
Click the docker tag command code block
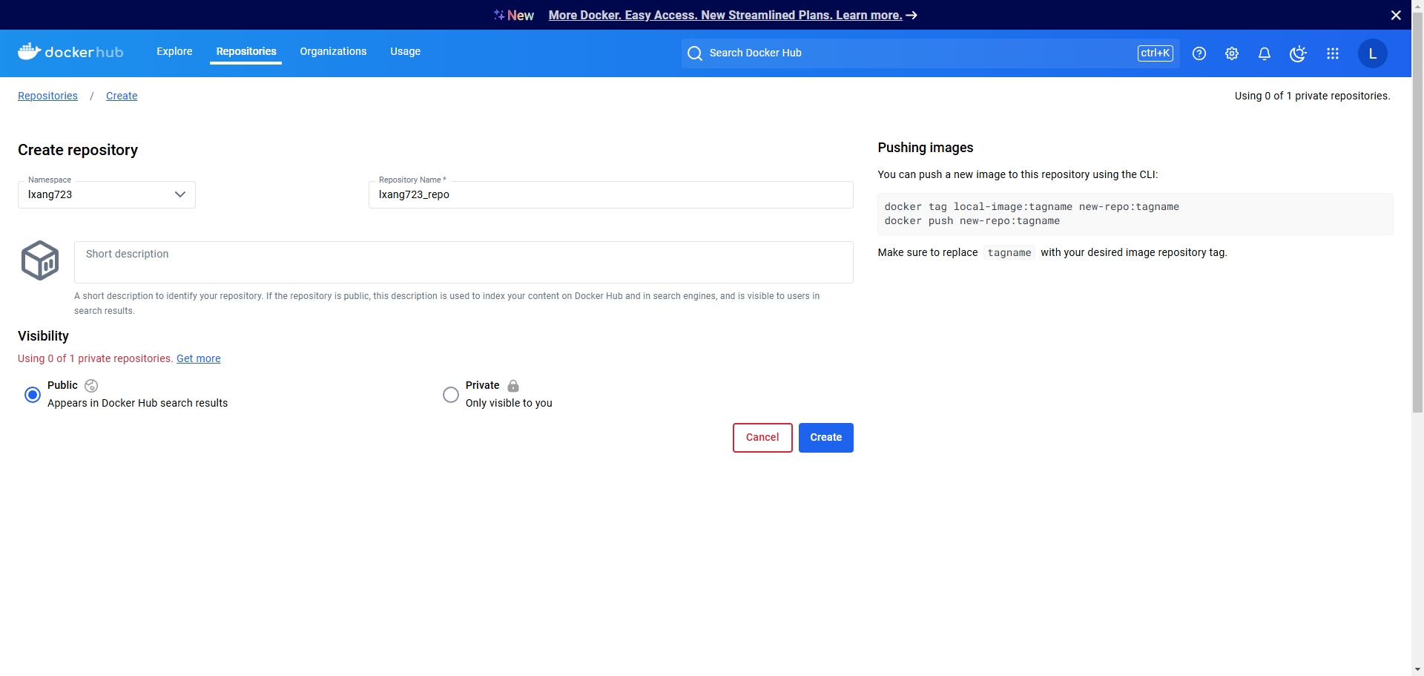[x=1135, y=214]
